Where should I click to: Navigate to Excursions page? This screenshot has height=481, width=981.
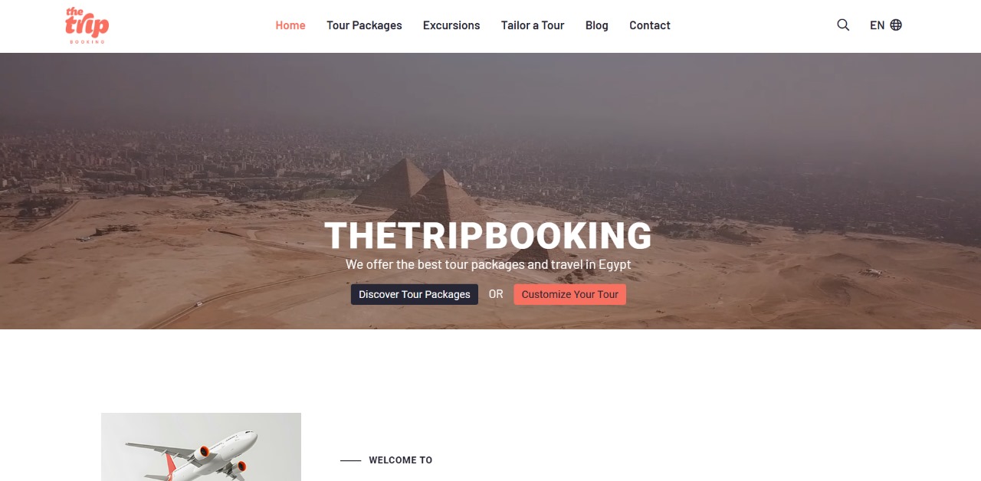(451, 25)
